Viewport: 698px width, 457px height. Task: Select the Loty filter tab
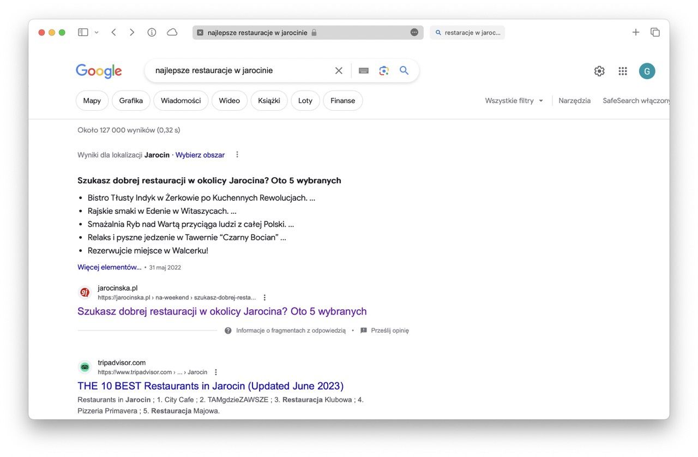tap(305, 100)
